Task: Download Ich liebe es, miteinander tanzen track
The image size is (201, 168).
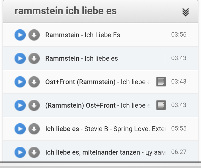Action: pyautogui.click(x=34, y=152)
